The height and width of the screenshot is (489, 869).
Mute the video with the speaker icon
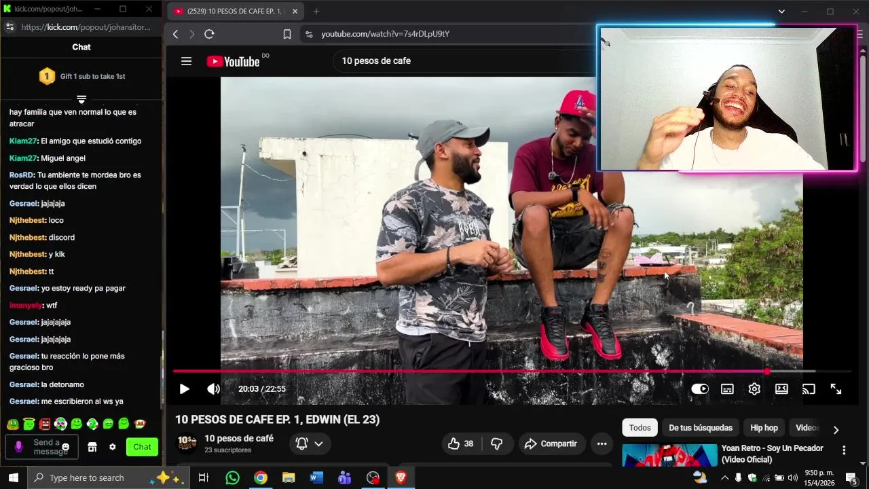click(x=213, y=389)
